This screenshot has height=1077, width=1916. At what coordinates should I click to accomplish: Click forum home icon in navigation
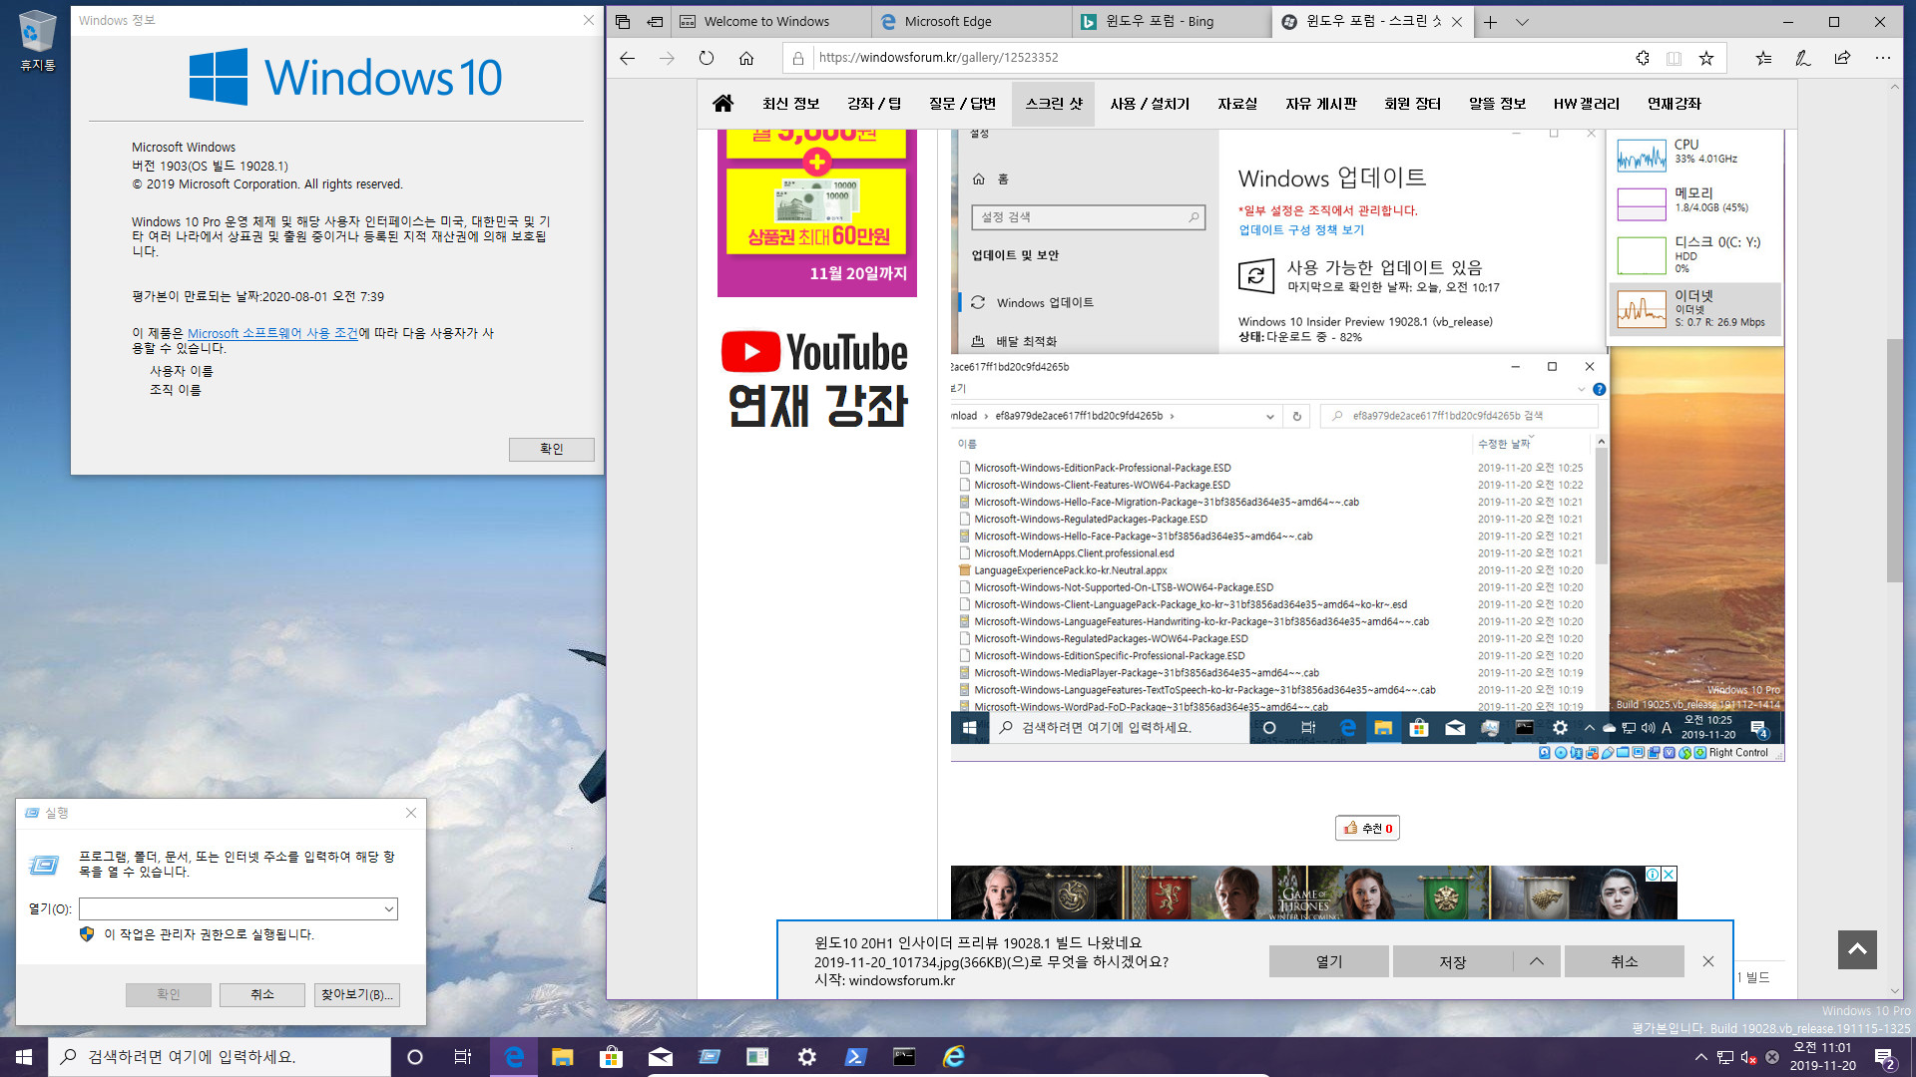[723, 103]
